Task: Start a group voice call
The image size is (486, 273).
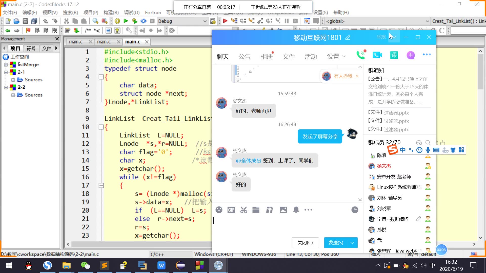Action: [361, 55]
